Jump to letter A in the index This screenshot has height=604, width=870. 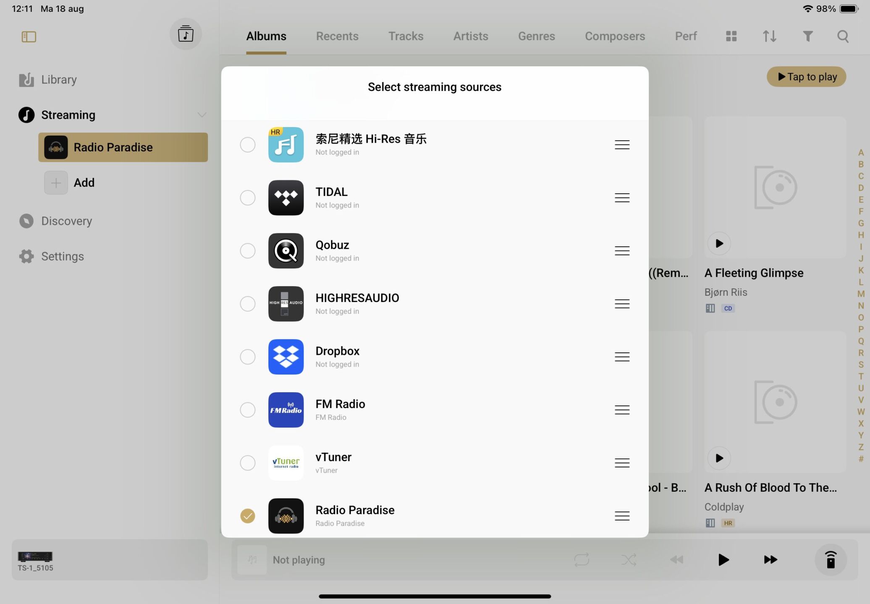click(861, 153)
